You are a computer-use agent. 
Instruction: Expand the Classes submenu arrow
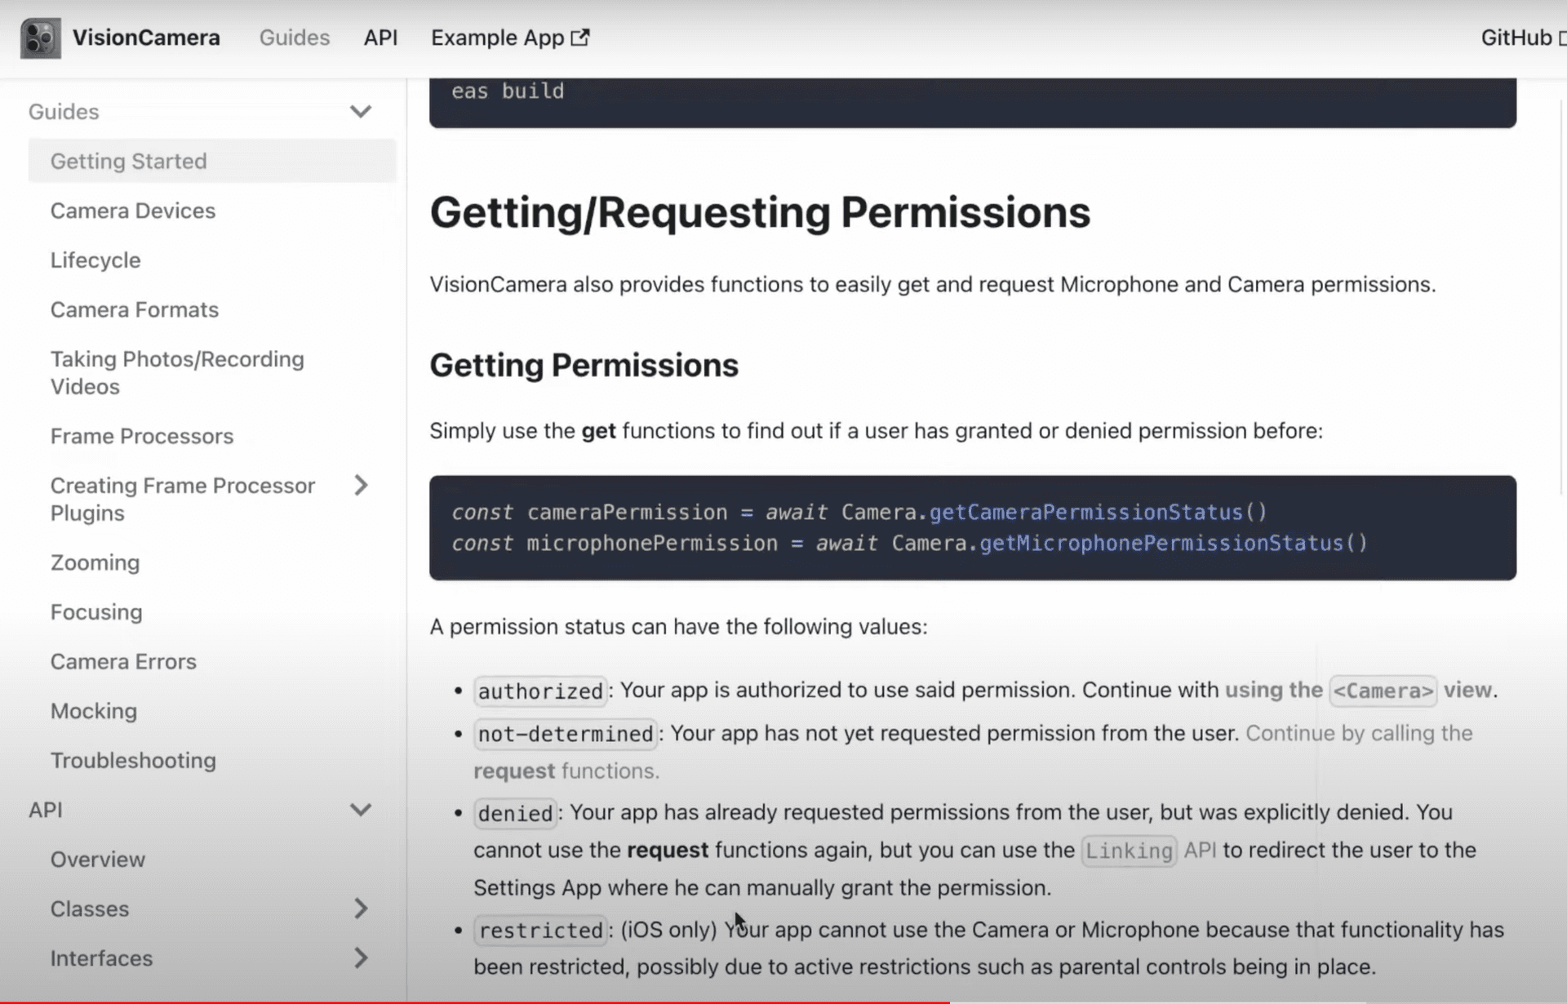361,908
